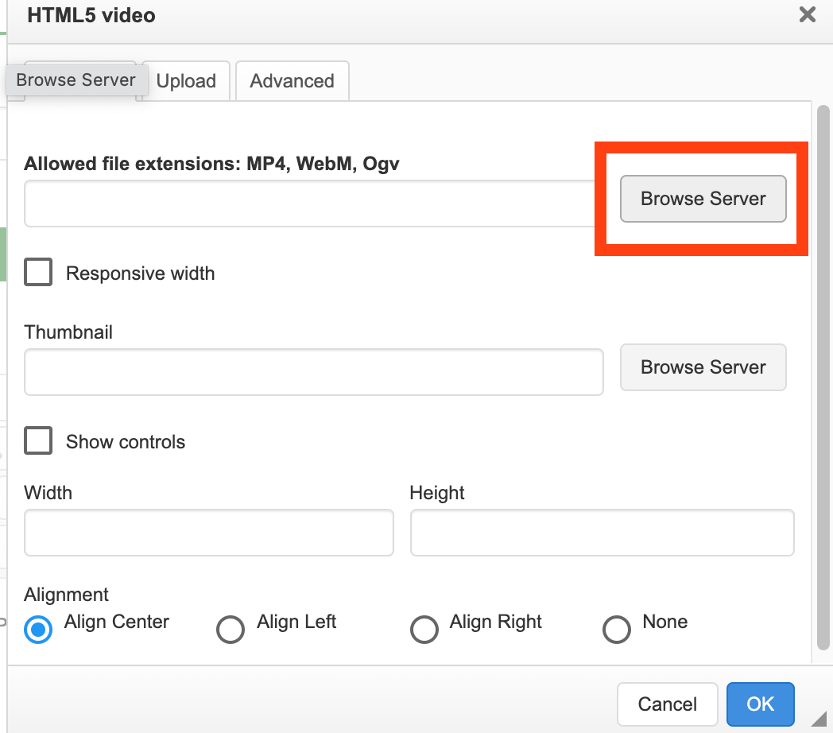Viewport: 833px width, 733px height.
Task: Open the Advanced tab
Action: pos(292,81)
